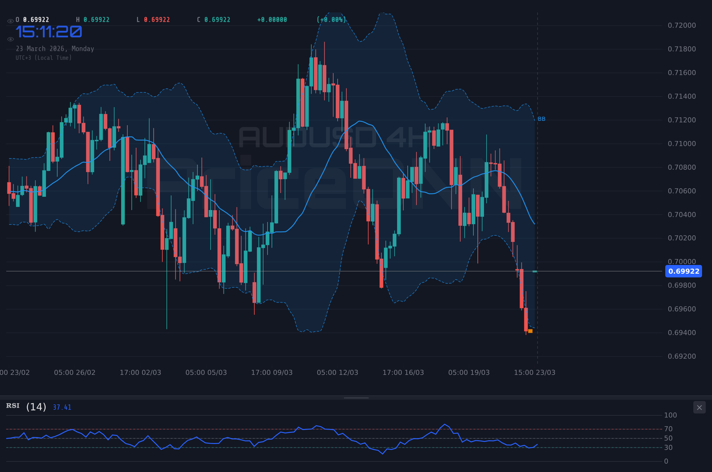Click the 23 March 2026 date label
The width and height of the screenshot is (712, 472).
coord(55,49)
